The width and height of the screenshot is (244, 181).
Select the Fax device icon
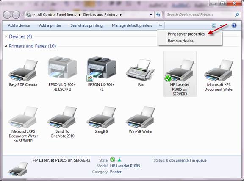(141, 73)
